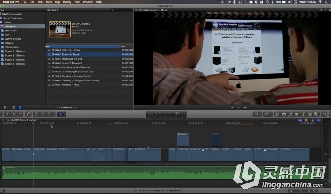This screenshot has width=331, height=194.
Task: Open the Dropbox menu bar icon
Action: tap(256, 2)
